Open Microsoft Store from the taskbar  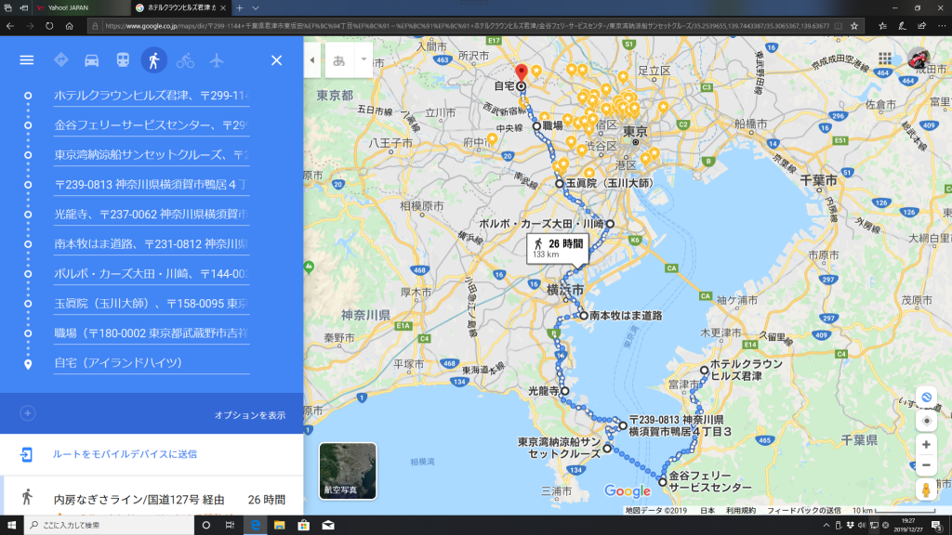304,526
